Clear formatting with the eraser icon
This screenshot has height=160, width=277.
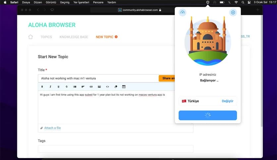[x=116, y=87]
